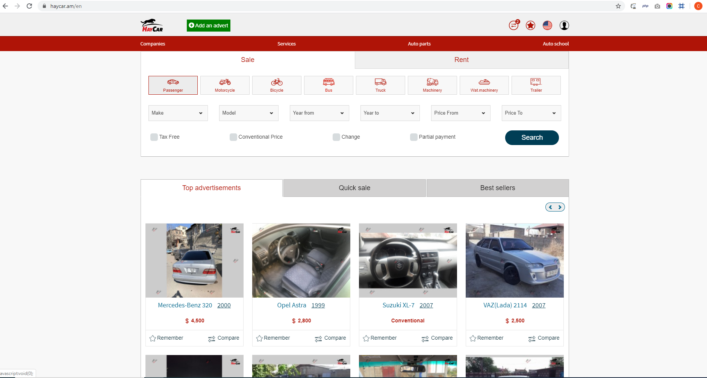The width and height of the screenshot is (707, 378).
Task: Click the VAZ(Lada) 2114 car photo
Action: (515, 260)
